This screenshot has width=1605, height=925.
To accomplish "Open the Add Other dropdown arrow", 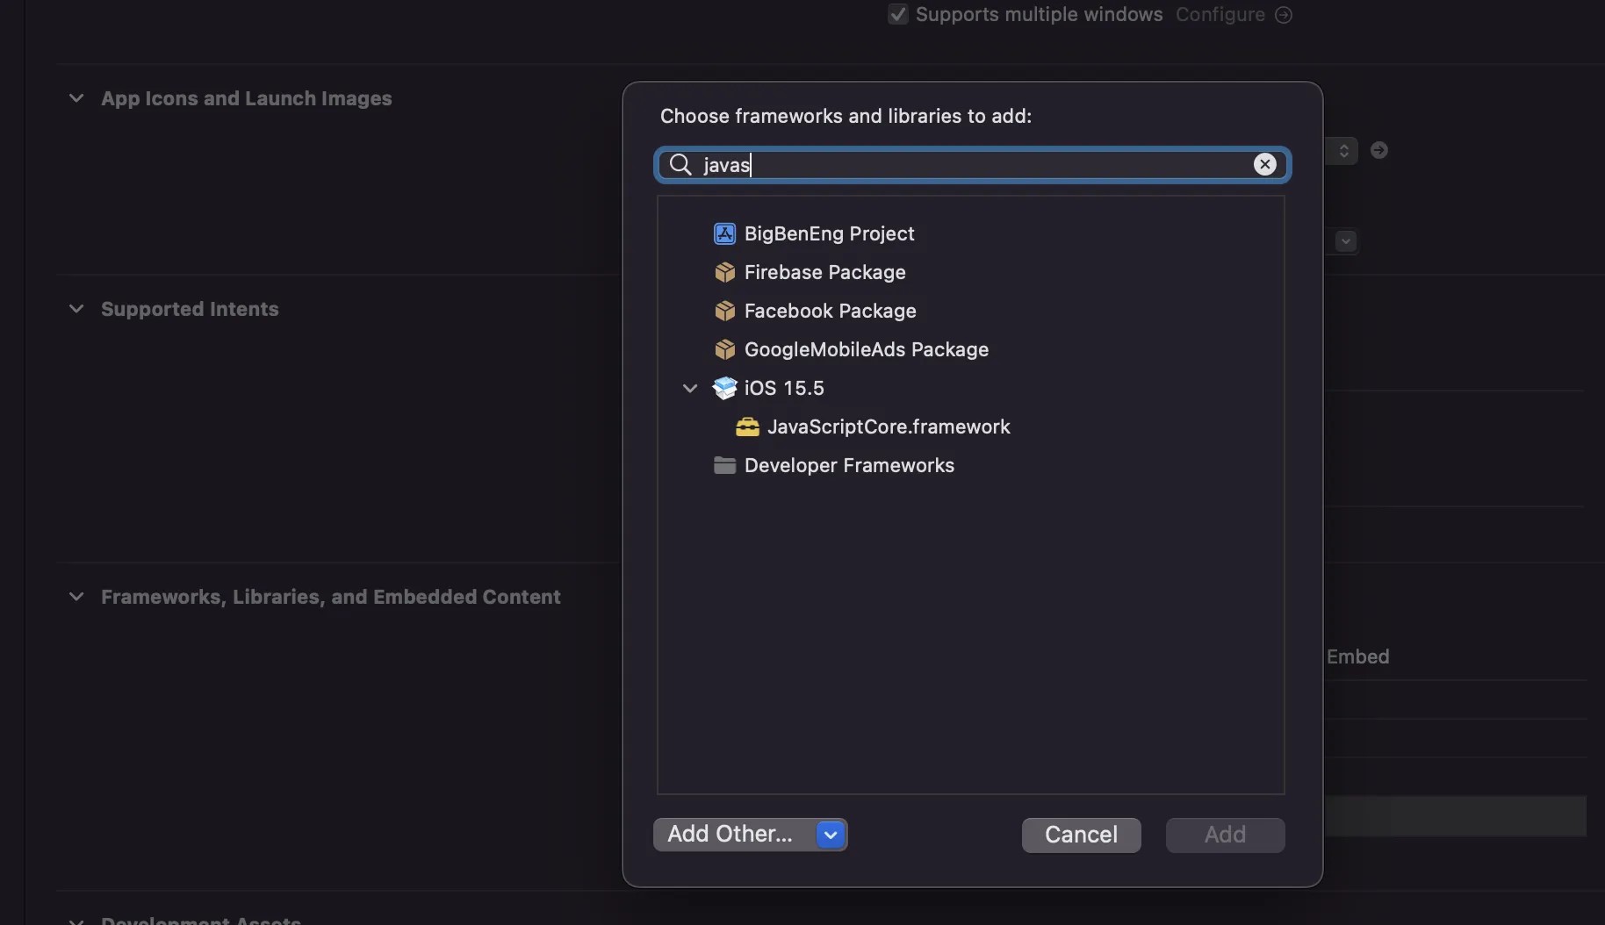I will click(x=830, y=835).
